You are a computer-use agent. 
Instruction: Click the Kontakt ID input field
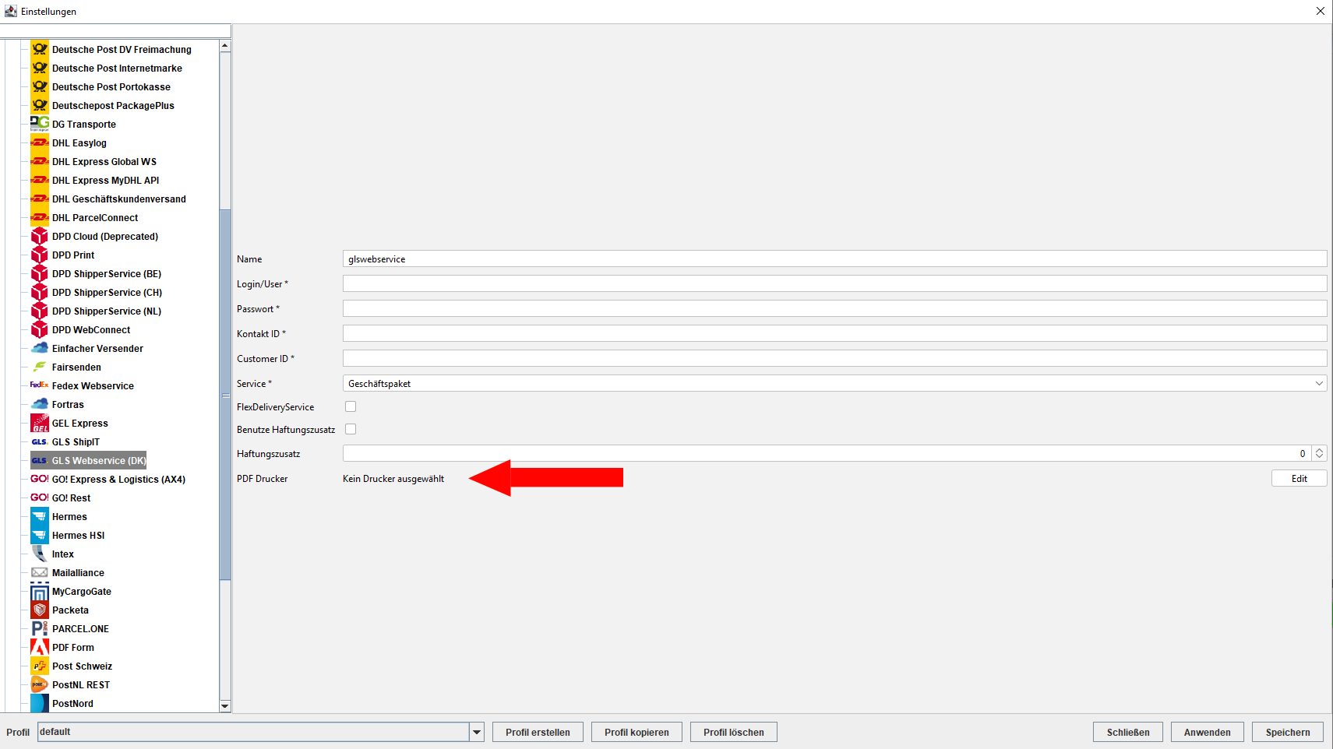[834, 333]
